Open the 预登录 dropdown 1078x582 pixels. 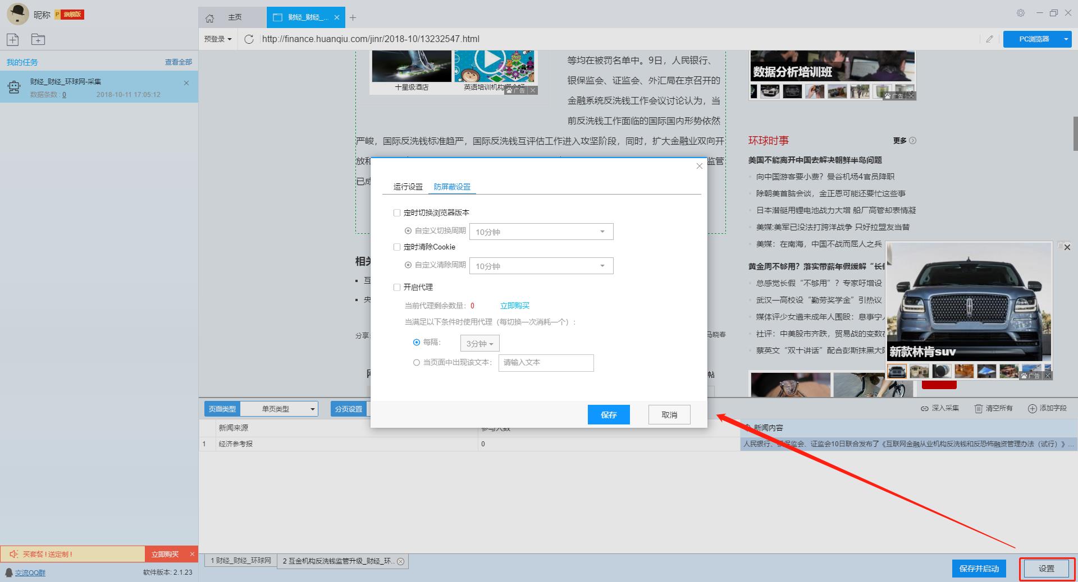point(218,39)
